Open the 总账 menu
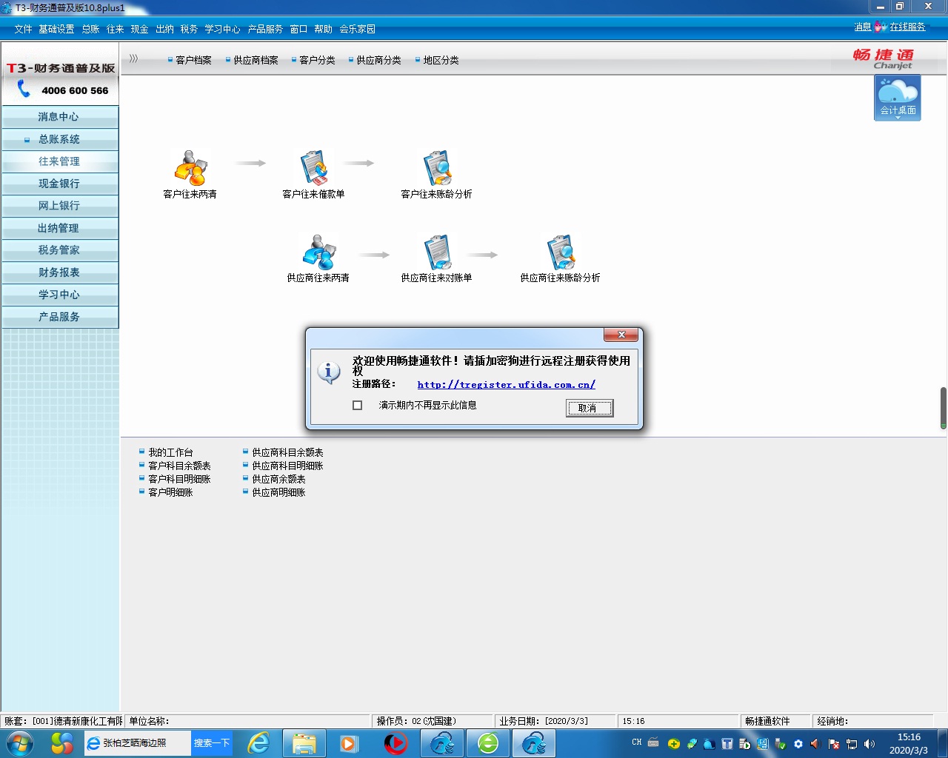The height and width of the screenshot is (758, 948). [90, 29]
